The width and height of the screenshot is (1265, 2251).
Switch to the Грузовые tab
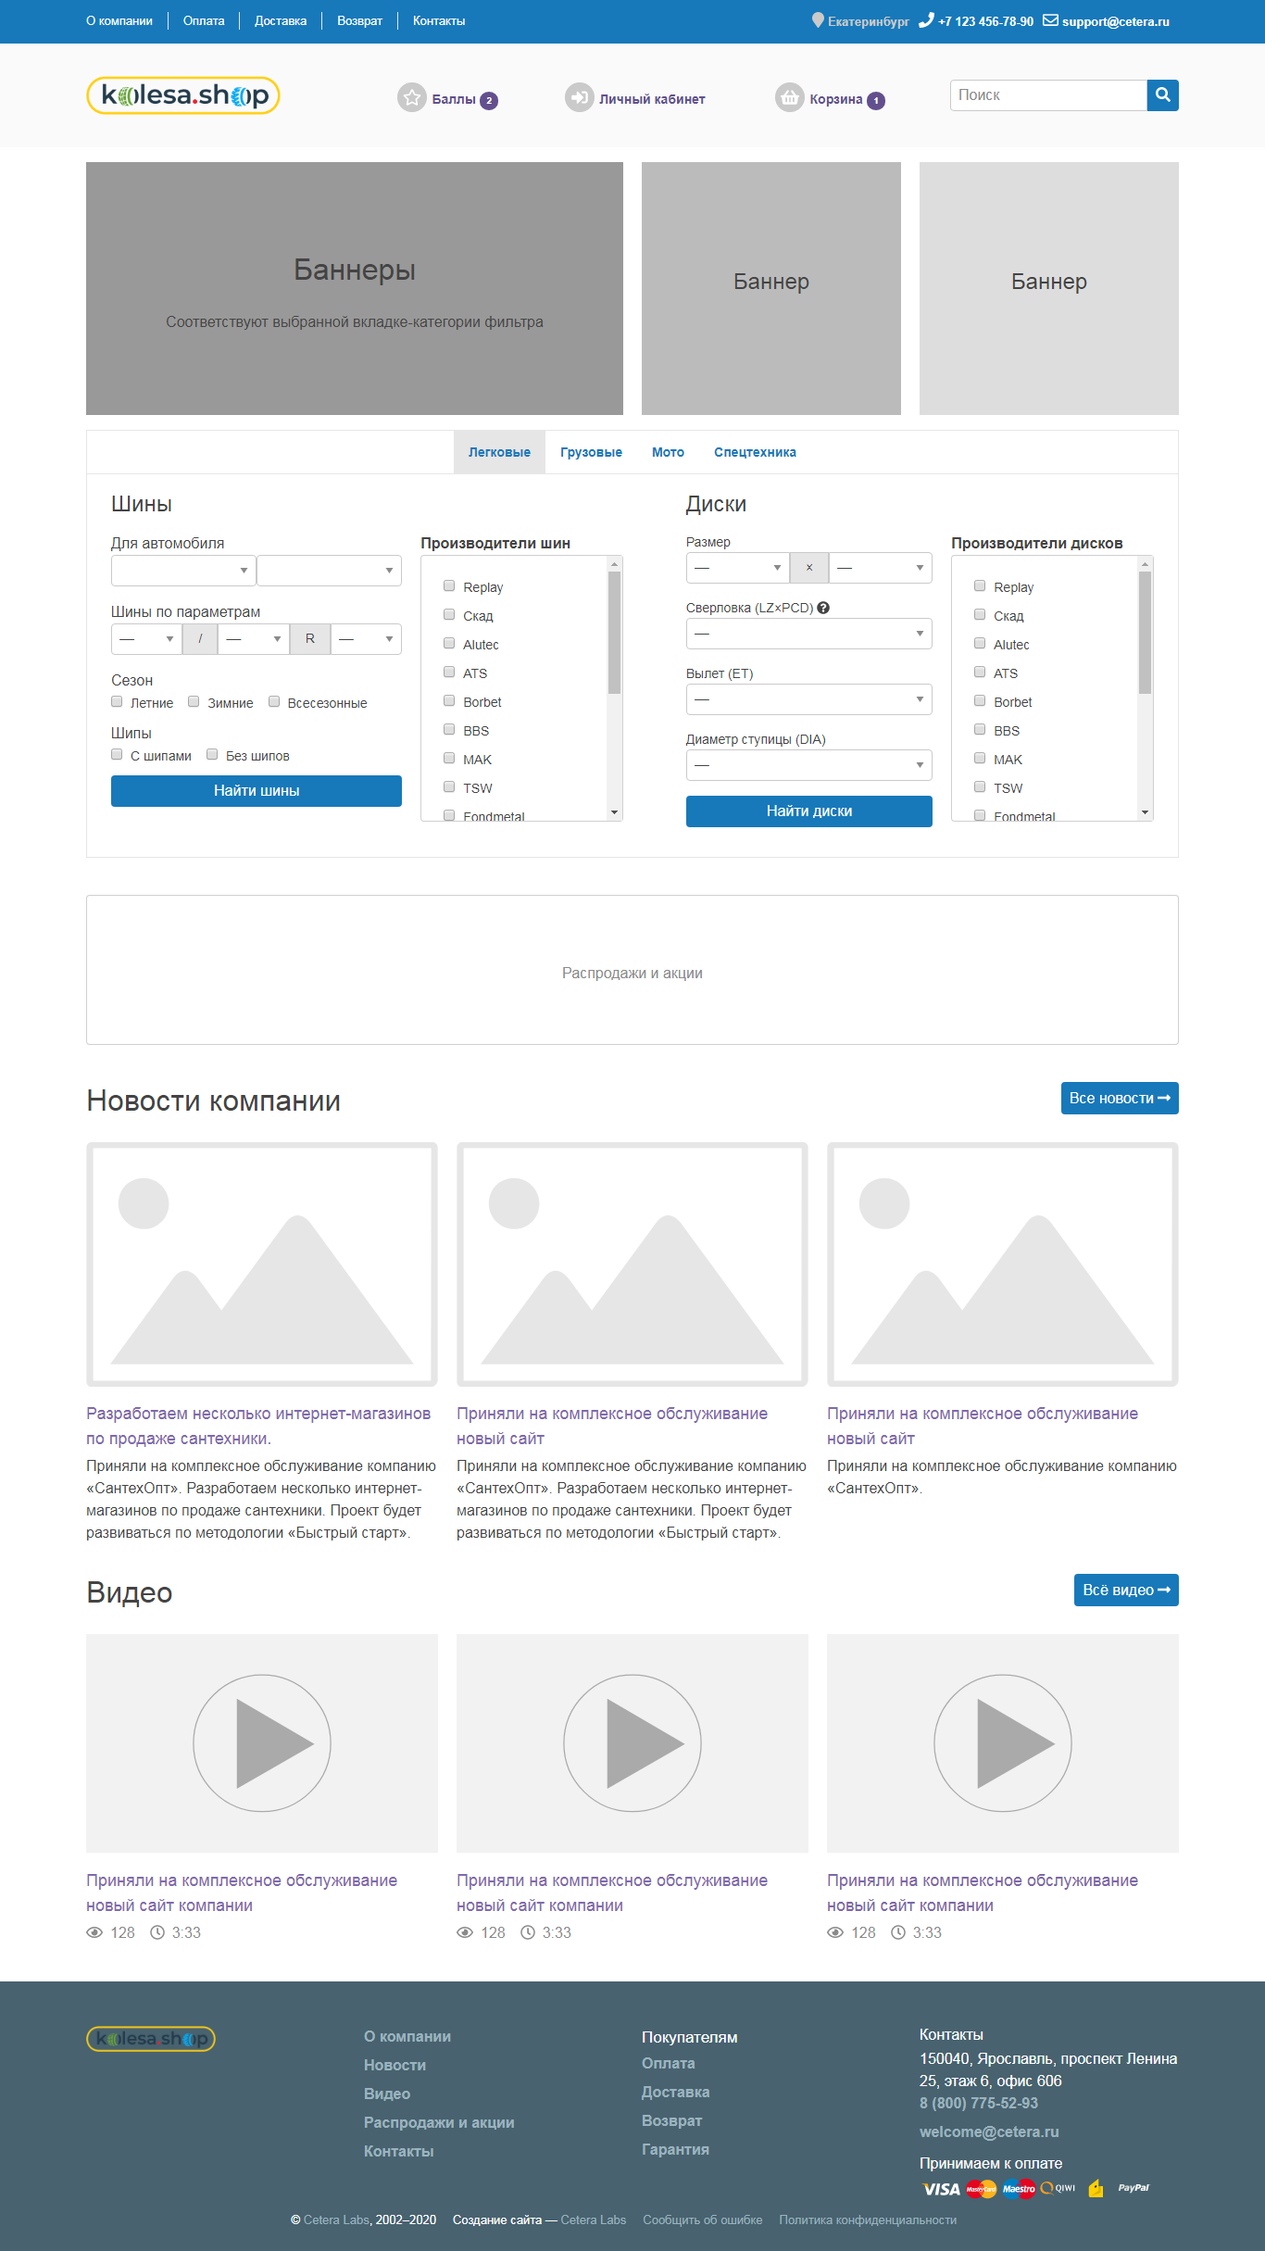point(591,452)
